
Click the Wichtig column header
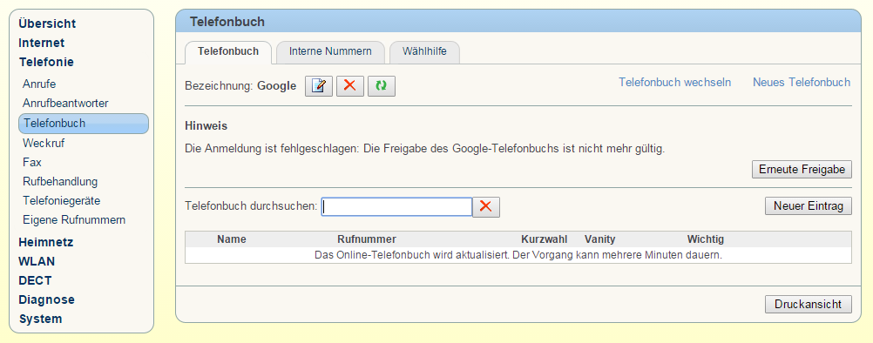coord(706,239)
